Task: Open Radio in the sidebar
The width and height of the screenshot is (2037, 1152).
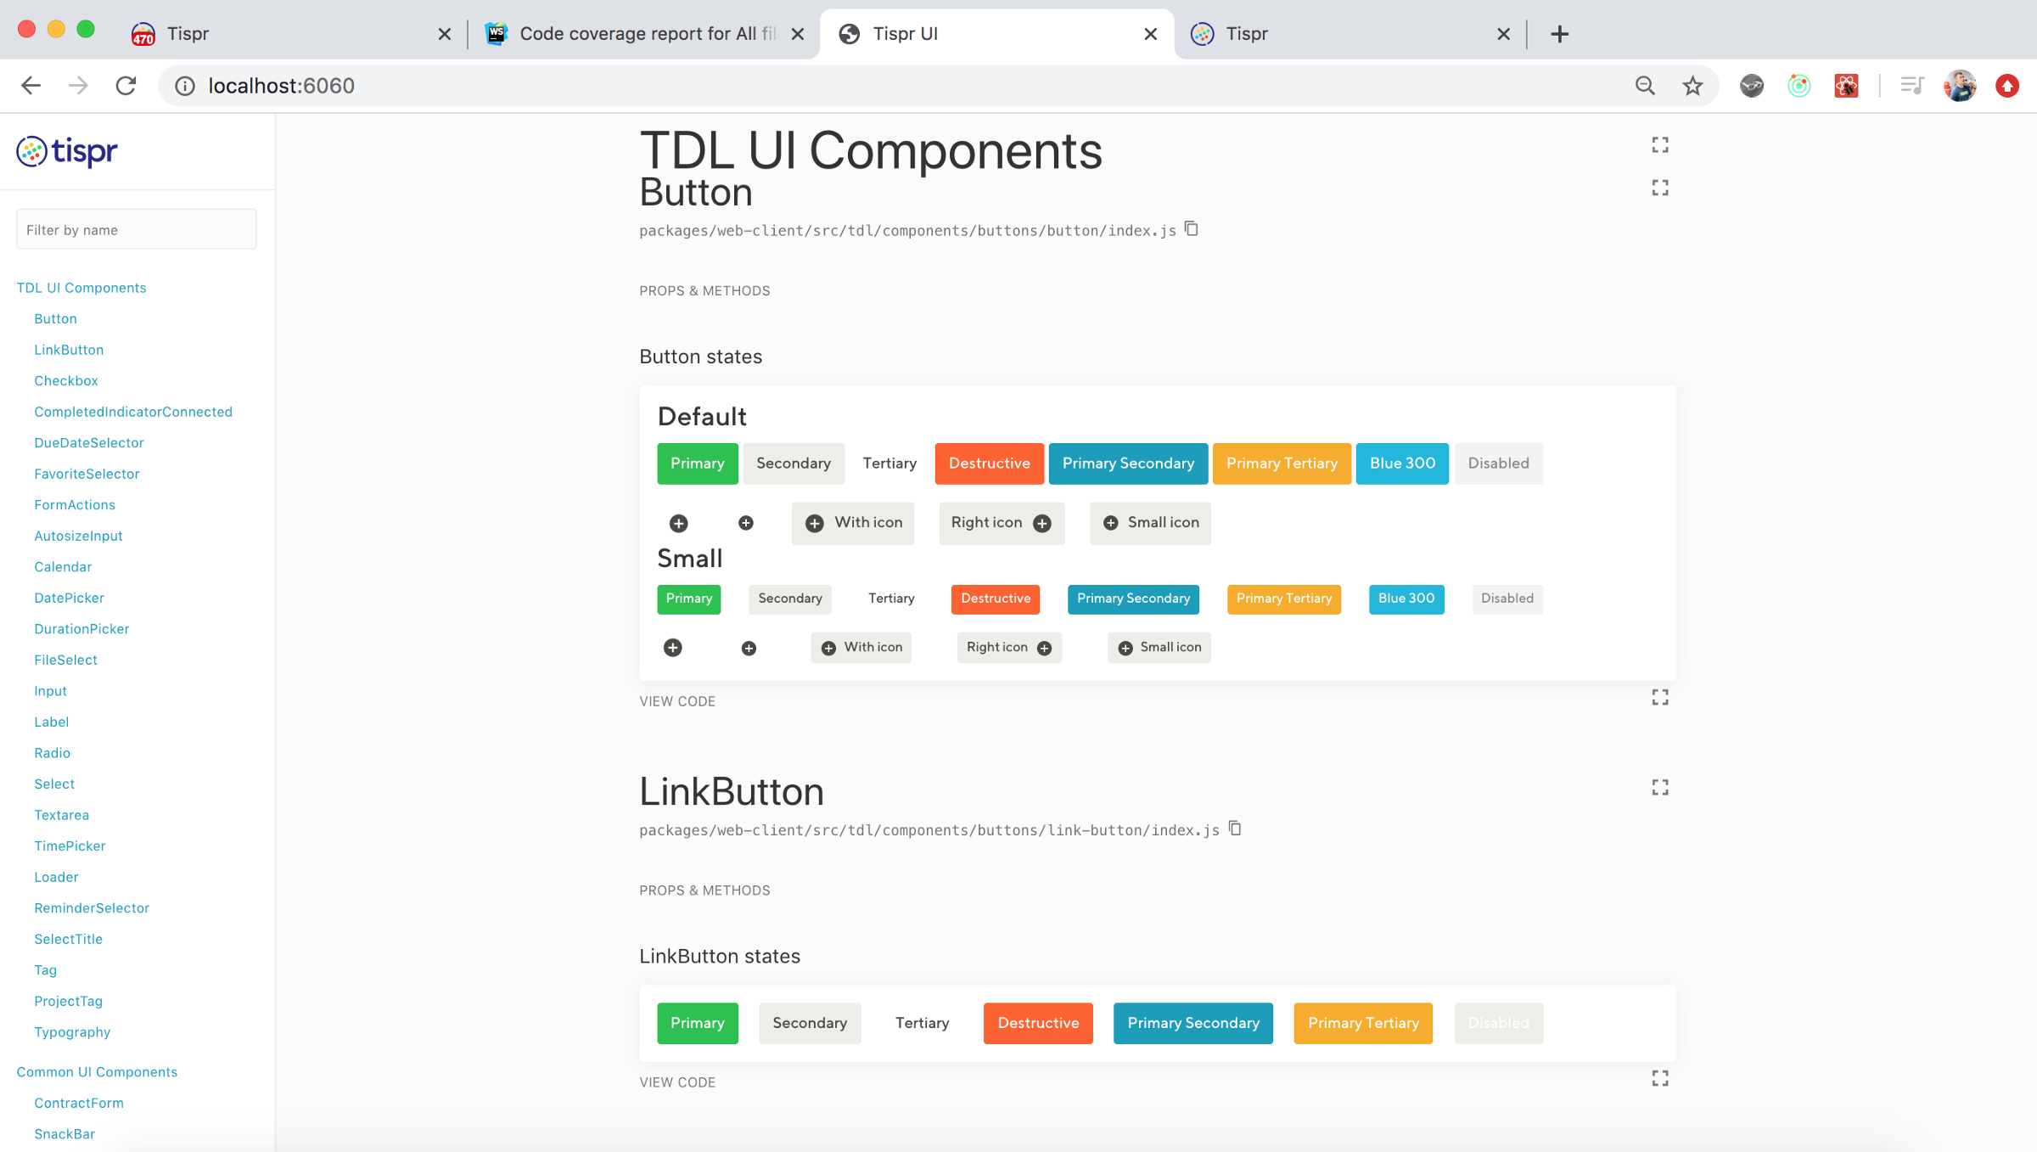Action: click(x=53, y=753)
